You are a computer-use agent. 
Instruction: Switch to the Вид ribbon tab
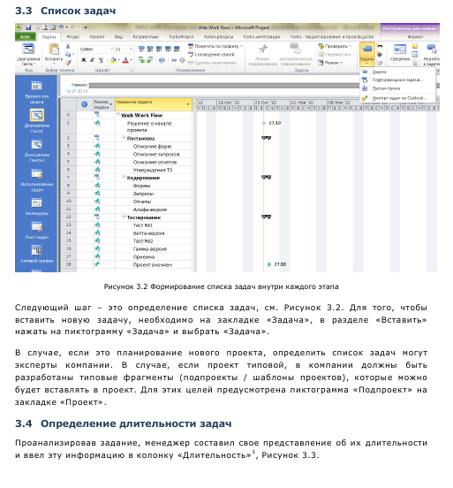tap(118, 37)
